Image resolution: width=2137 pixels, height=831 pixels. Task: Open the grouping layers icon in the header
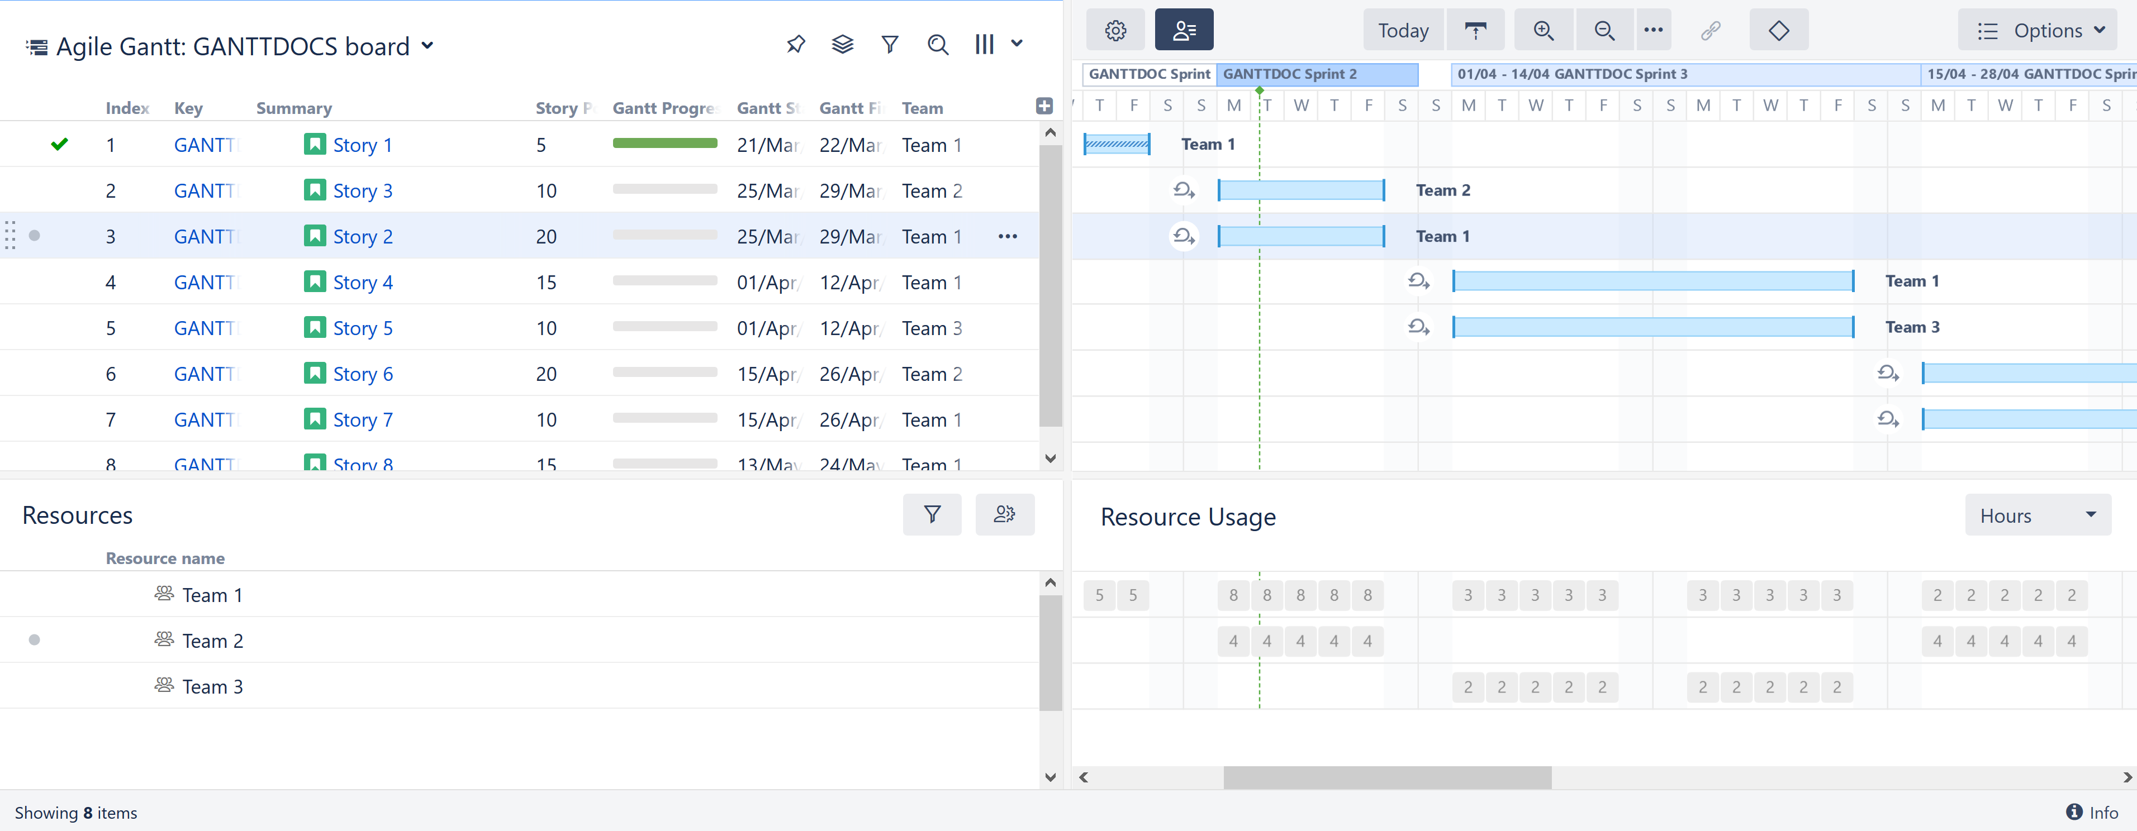(x=842, y=44)
